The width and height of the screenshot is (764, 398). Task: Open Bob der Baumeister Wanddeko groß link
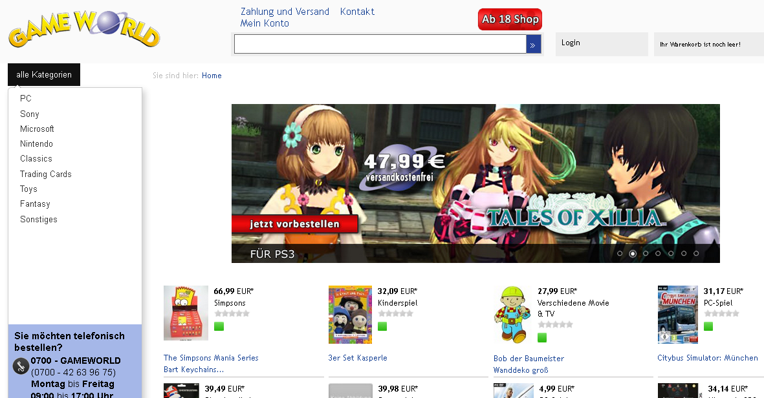pyautogui.click(x=529, y=364)
